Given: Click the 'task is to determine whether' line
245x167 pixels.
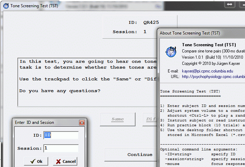Looking at the screenshot, I should click(x=88, y=67).
